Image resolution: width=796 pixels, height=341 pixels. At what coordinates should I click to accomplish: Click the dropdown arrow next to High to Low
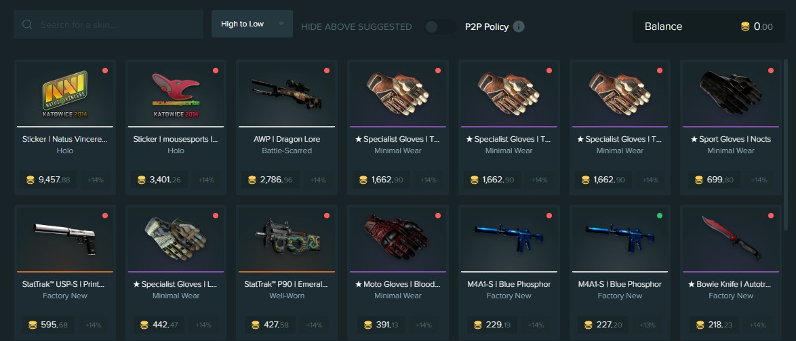click(x=281, y=24)
